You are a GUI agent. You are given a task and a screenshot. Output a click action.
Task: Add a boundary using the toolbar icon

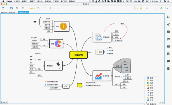[x=44, y=8]
